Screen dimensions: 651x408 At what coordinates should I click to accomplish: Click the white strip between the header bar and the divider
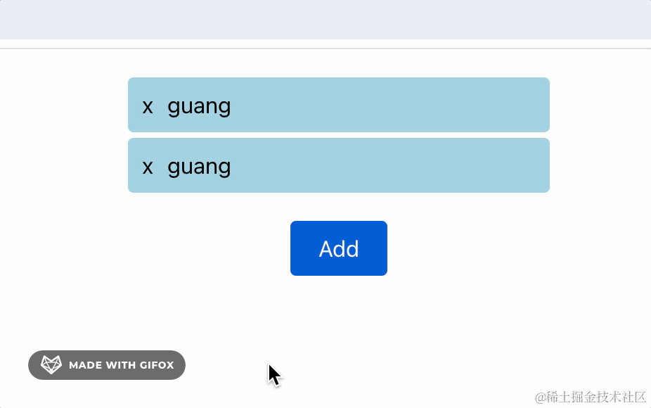point(325,44)
